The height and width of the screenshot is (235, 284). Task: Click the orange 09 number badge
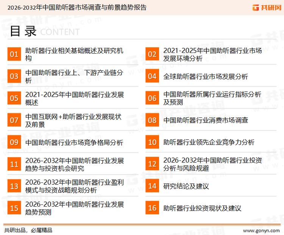(14, 142)
